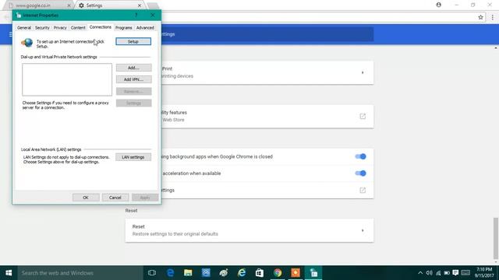The image size is (499, 280).
Task: Show hidden system tray icons
Action: (420, 273)
